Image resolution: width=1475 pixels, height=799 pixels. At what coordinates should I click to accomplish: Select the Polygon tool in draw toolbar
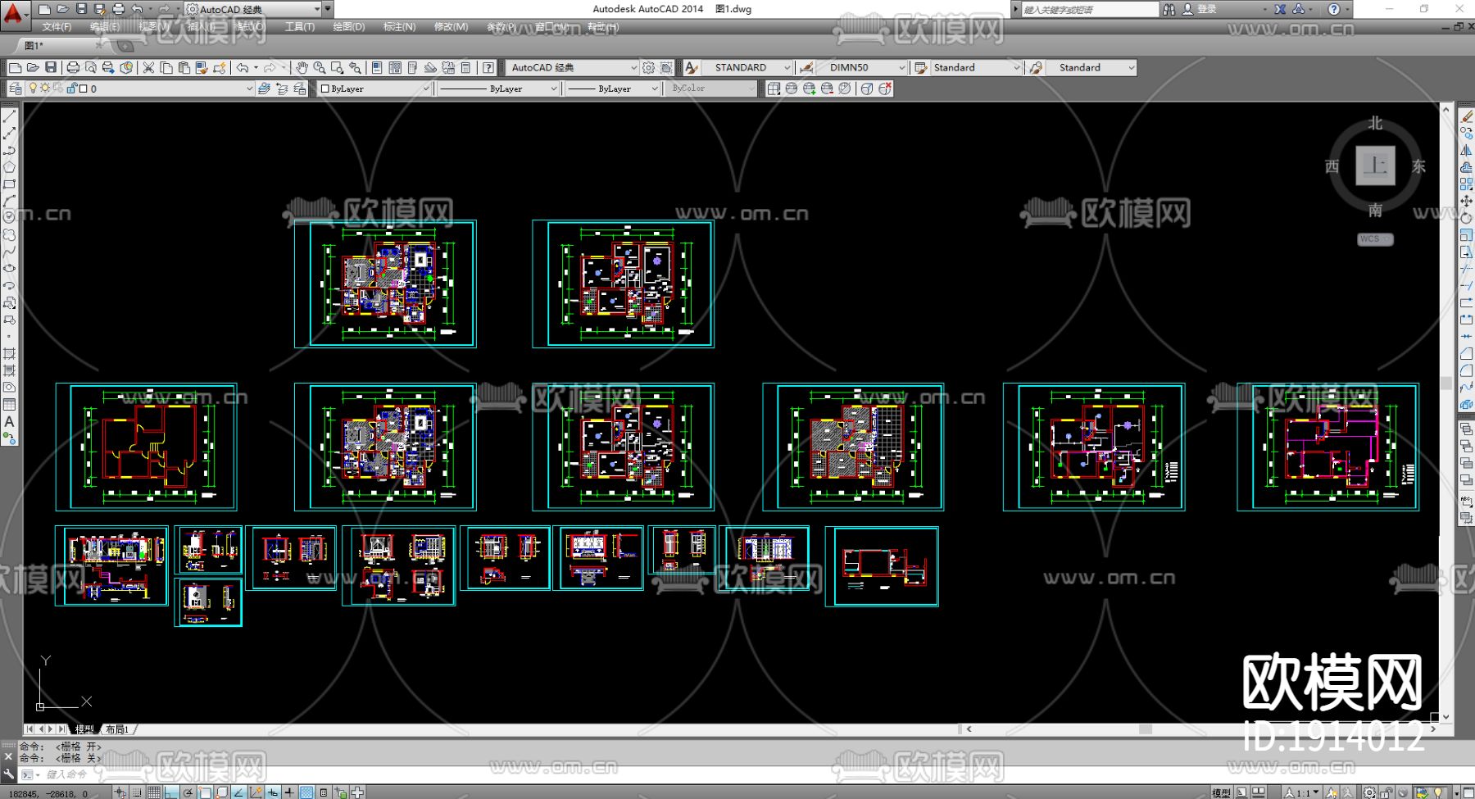coord(10,167)
